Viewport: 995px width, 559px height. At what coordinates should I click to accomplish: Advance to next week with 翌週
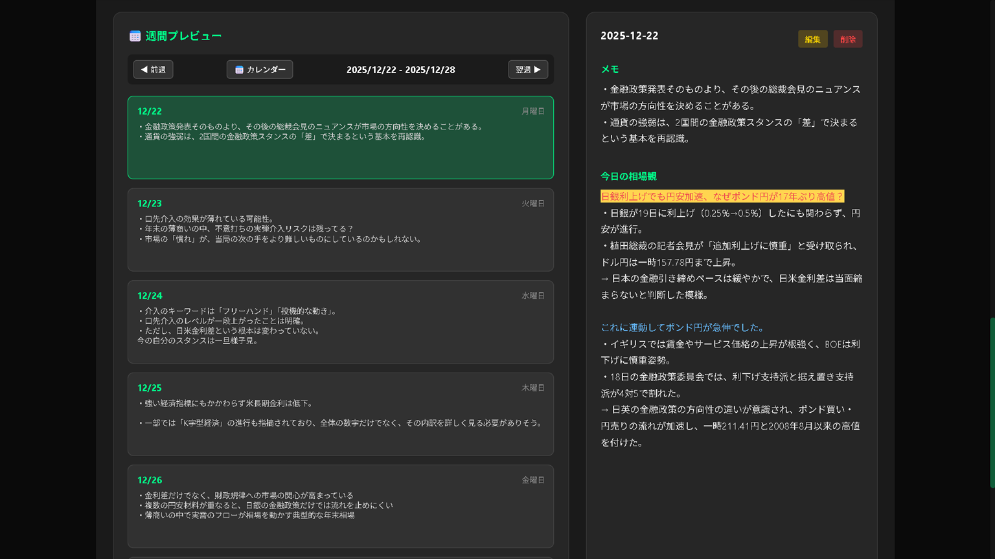pyautogui.click(x=528, y=69)
